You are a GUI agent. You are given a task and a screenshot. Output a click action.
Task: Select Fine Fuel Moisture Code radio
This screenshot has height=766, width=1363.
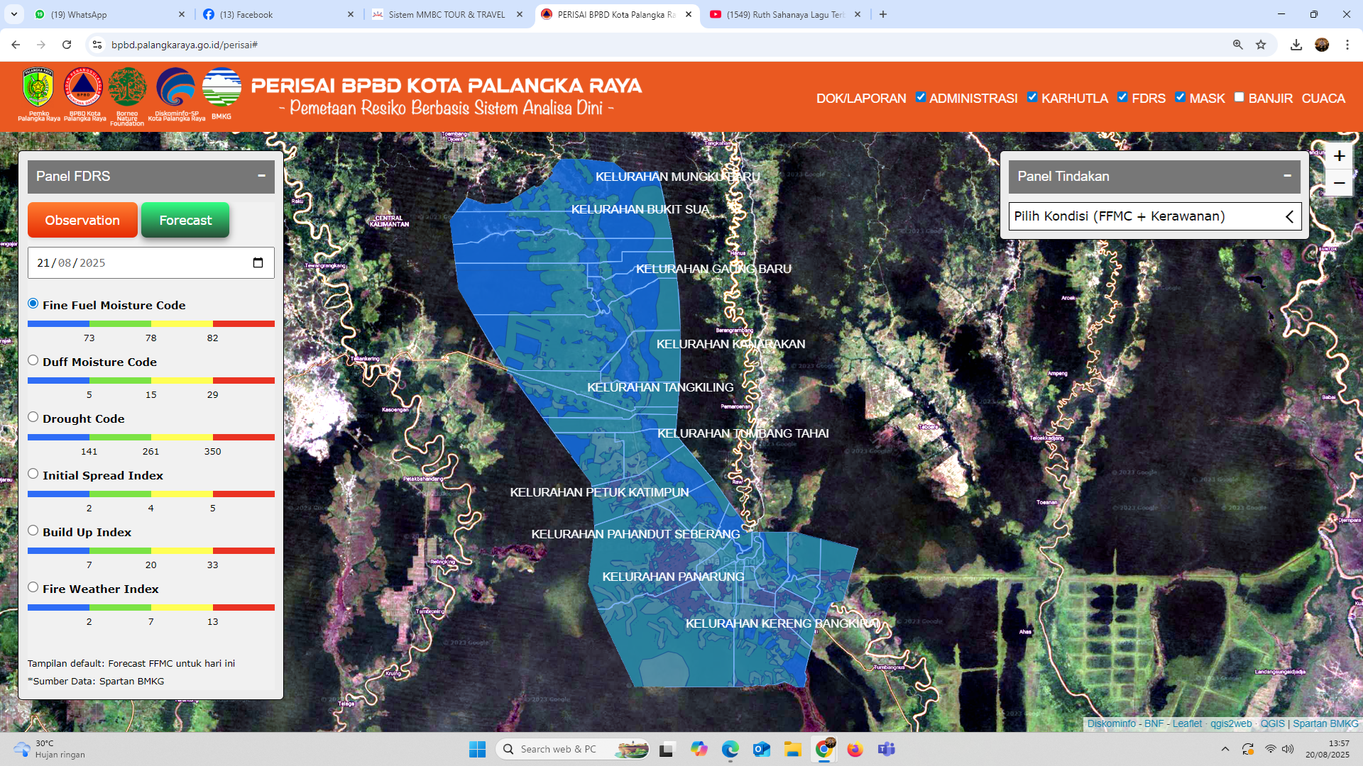point(33,304)
